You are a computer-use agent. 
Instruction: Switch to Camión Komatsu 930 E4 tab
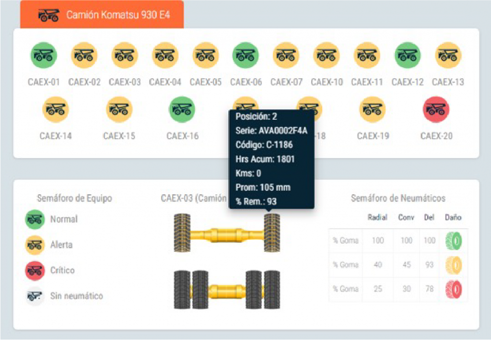pyautogui.click(x=103, y=15)
